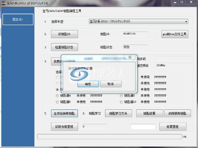Close the 宝马5系 main window
198x148 pixels.
(x=191, y=2)
